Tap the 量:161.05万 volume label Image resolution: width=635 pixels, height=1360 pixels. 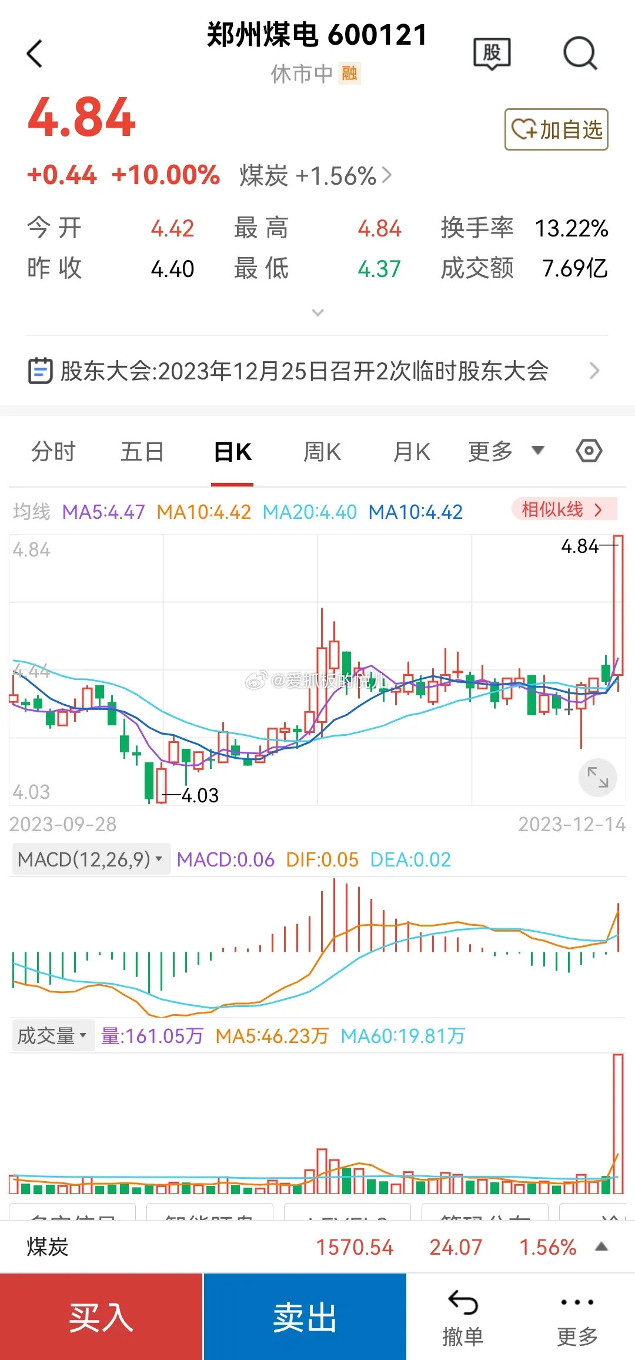click(152, 1035)
